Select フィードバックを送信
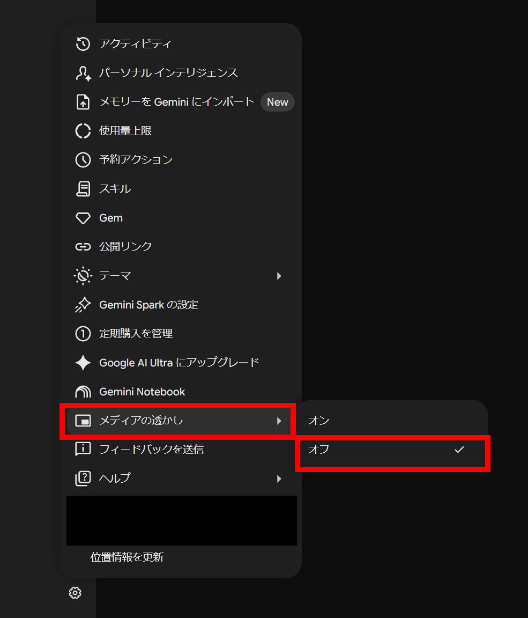 click(x=181, y=449)
